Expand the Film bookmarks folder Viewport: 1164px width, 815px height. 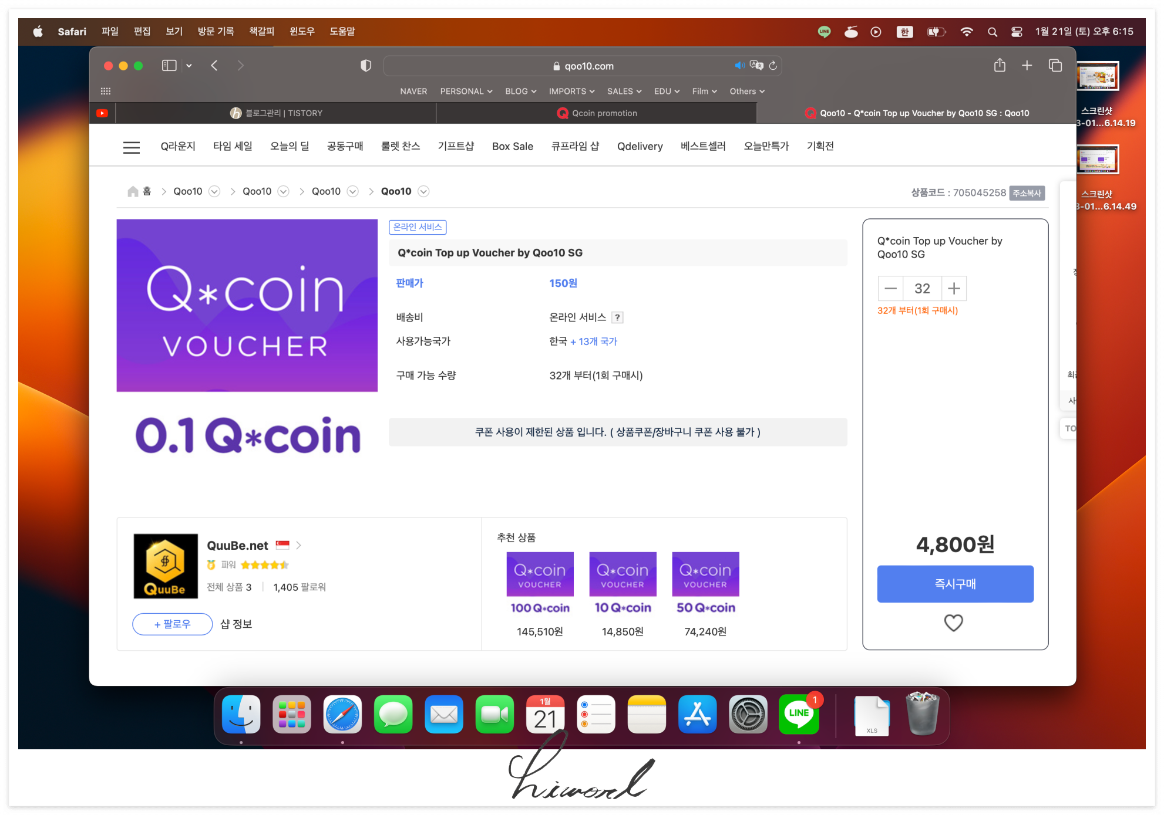(705, 91)
